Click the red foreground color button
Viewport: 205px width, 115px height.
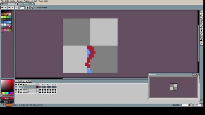(x=7, y=98)
